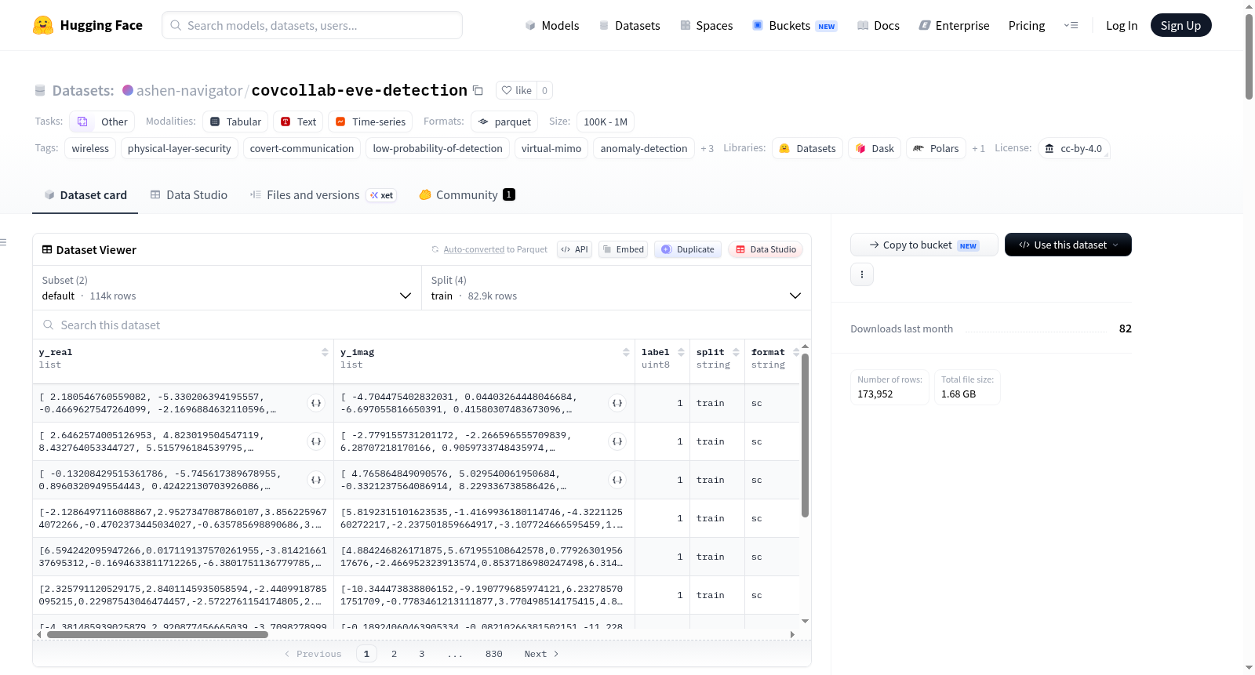This screenshot has width=1255, height=675.
Task: Click the table vertical scrollbar
Action: pos(805,435)
